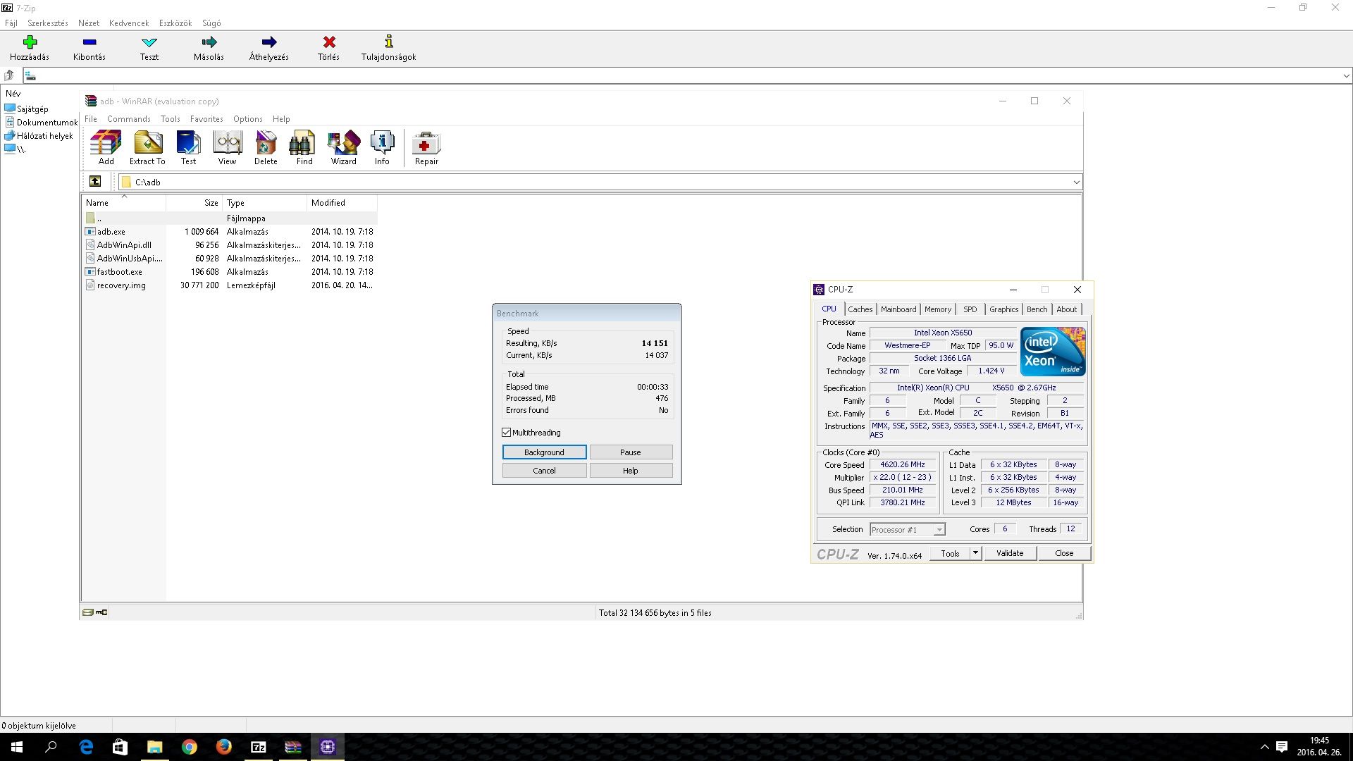Click the WinRAR Type column header

coord(264,203)
